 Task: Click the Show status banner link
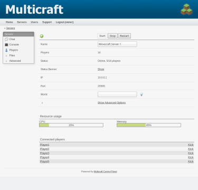click(x=101, y=69)
